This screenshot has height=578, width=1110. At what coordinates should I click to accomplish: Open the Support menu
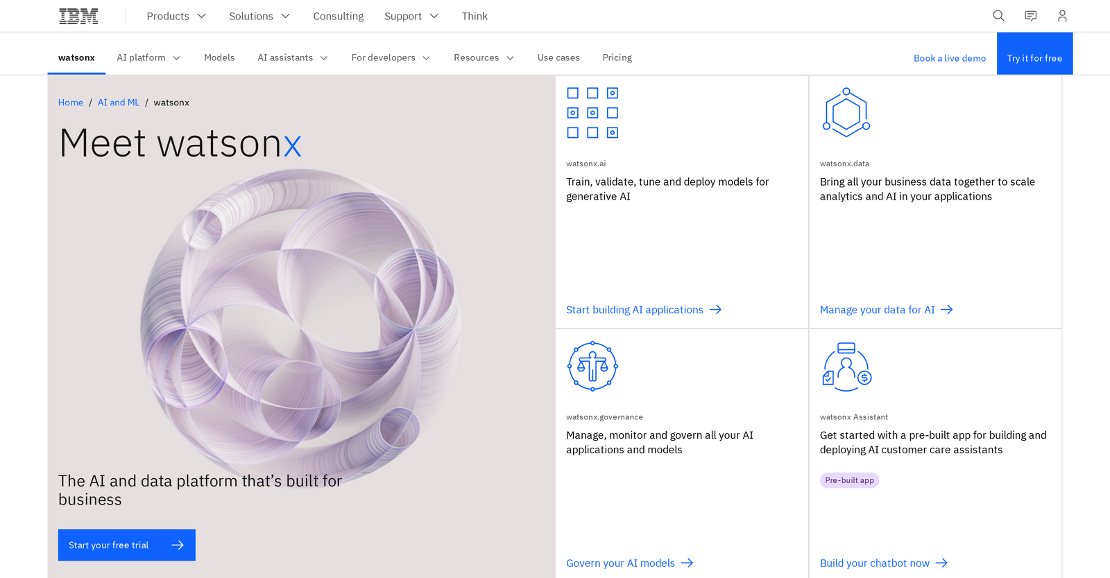(x=411, y=16)
